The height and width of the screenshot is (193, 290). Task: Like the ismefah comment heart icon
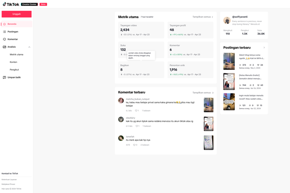134,145
